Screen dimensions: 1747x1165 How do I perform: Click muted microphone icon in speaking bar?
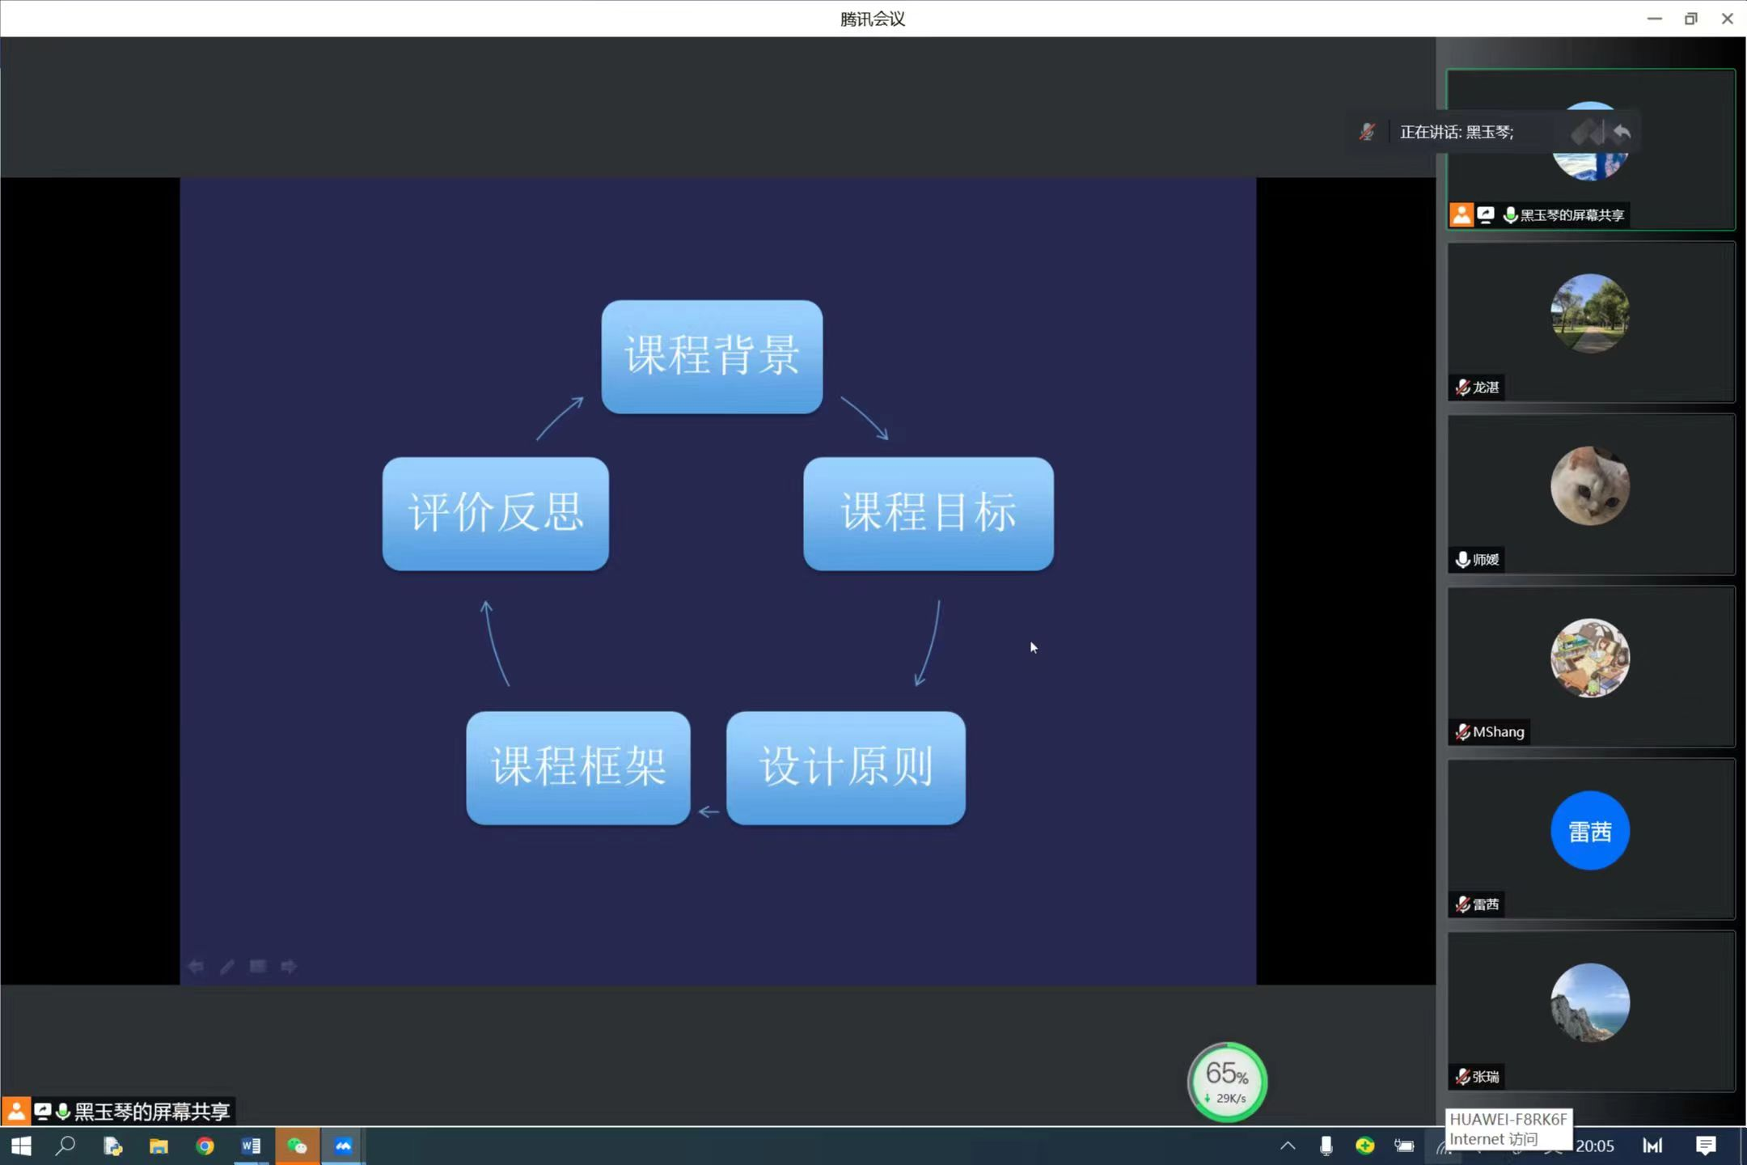pyautogui.click(x=1367, y=132)
